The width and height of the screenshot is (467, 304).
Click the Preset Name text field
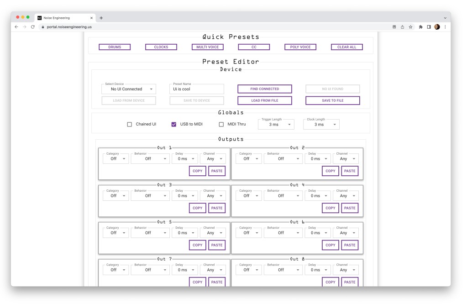point(197,89)
